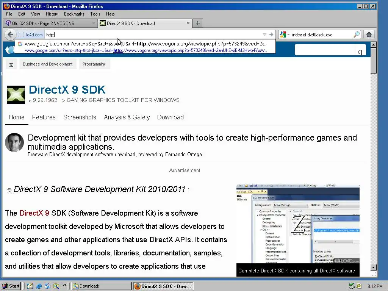Click the reviewer portrait photo
The image size is (388, 291).
14,142
